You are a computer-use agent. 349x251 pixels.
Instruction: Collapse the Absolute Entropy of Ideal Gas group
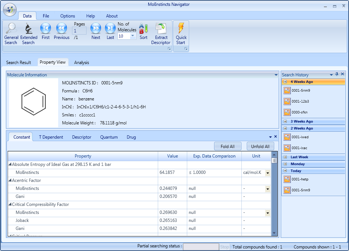10,164
